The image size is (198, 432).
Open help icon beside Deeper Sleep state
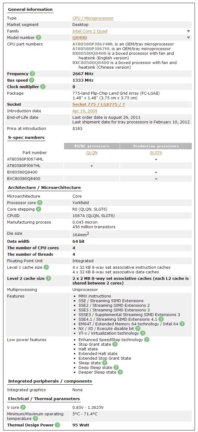click(120, 372)
